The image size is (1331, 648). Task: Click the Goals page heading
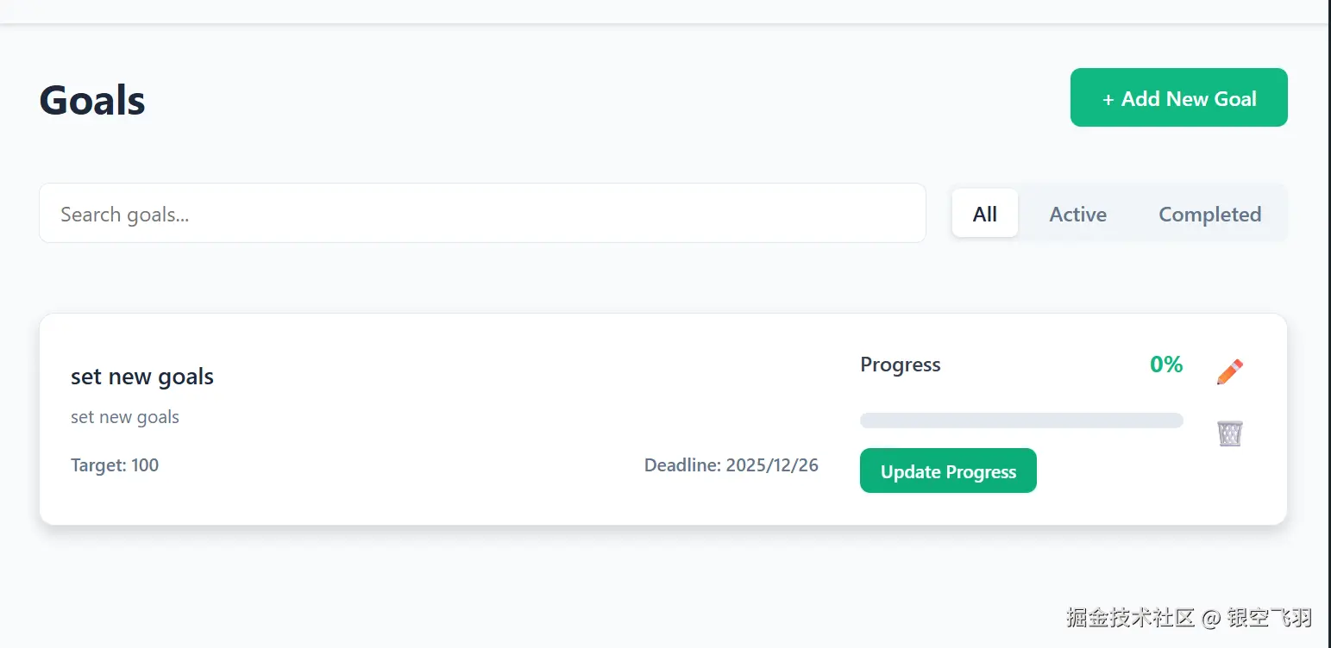(x=92, y=100)
